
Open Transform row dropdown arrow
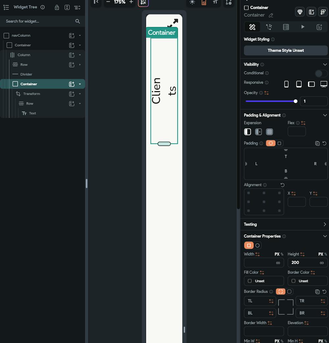pyautogui.click(x=80, y=94)
